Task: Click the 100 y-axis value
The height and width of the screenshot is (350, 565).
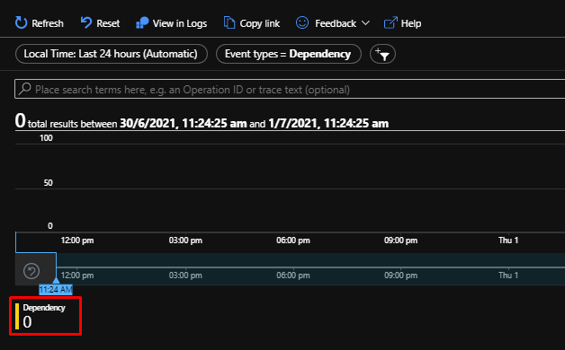Action: 46,138
